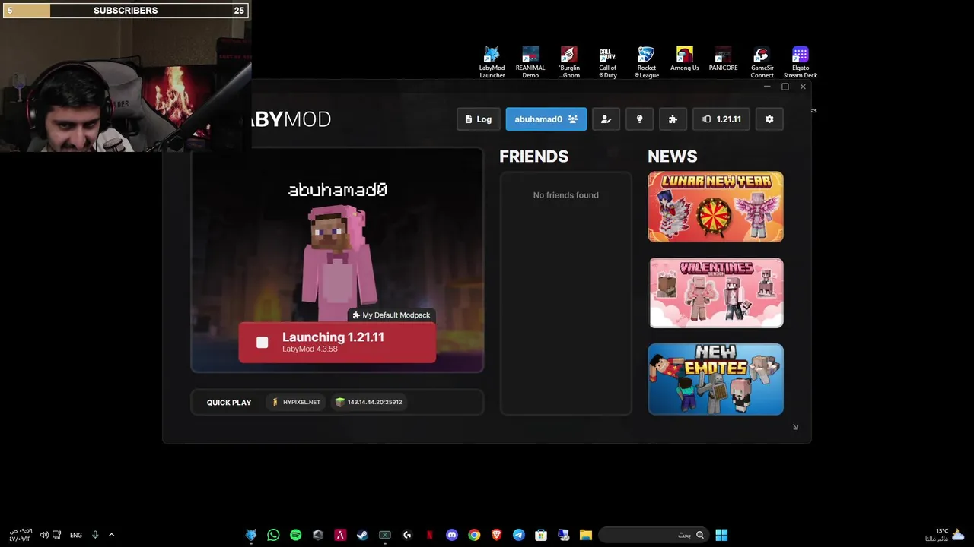Open File Explorer from the taskbar

(x=585, y=535)
